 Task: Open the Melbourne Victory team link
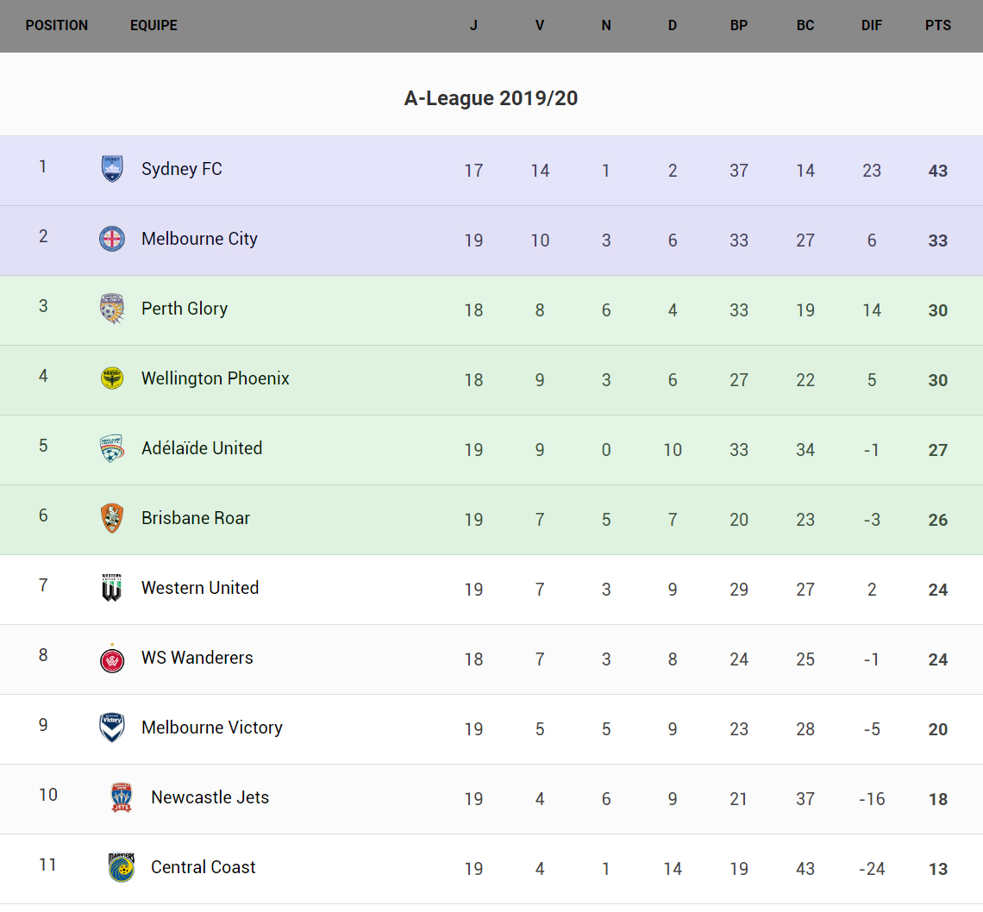tap(212, 728)
